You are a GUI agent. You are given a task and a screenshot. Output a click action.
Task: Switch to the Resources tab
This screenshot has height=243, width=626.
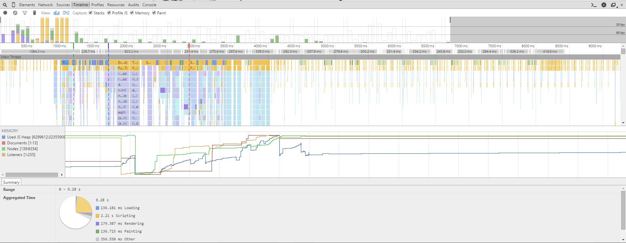point(116,5)
